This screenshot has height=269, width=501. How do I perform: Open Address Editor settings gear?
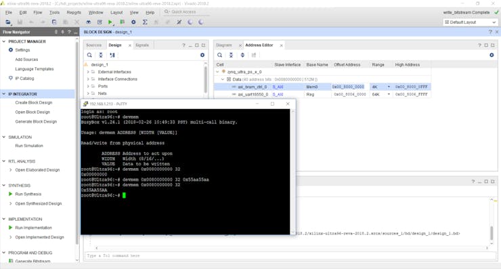492,55
